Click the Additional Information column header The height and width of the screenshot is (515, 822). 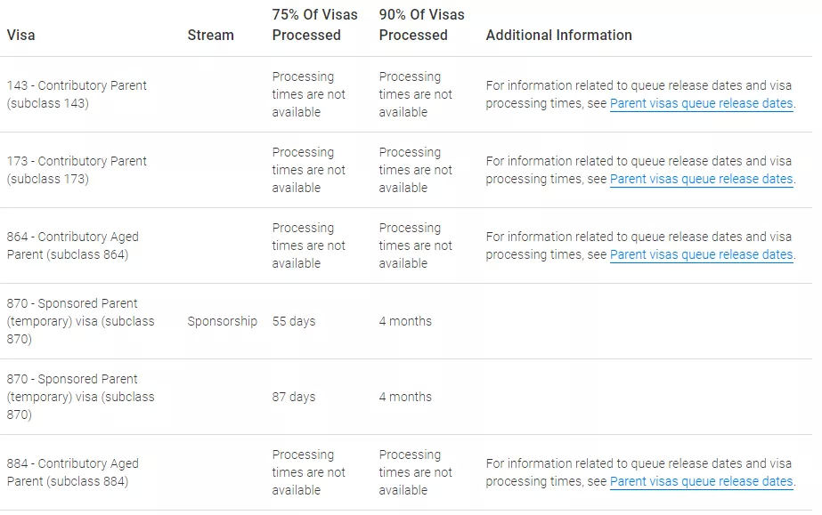[x=558, y=35]
